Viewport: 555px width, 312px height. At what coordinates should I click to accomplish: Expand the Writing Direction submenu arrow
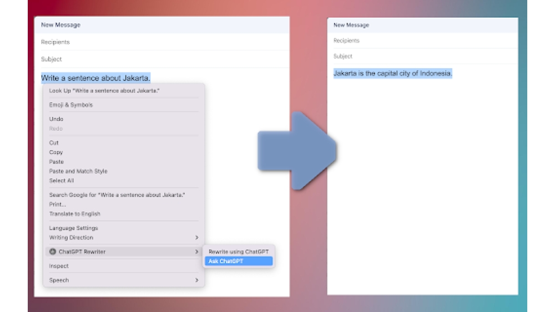[197, 237]
